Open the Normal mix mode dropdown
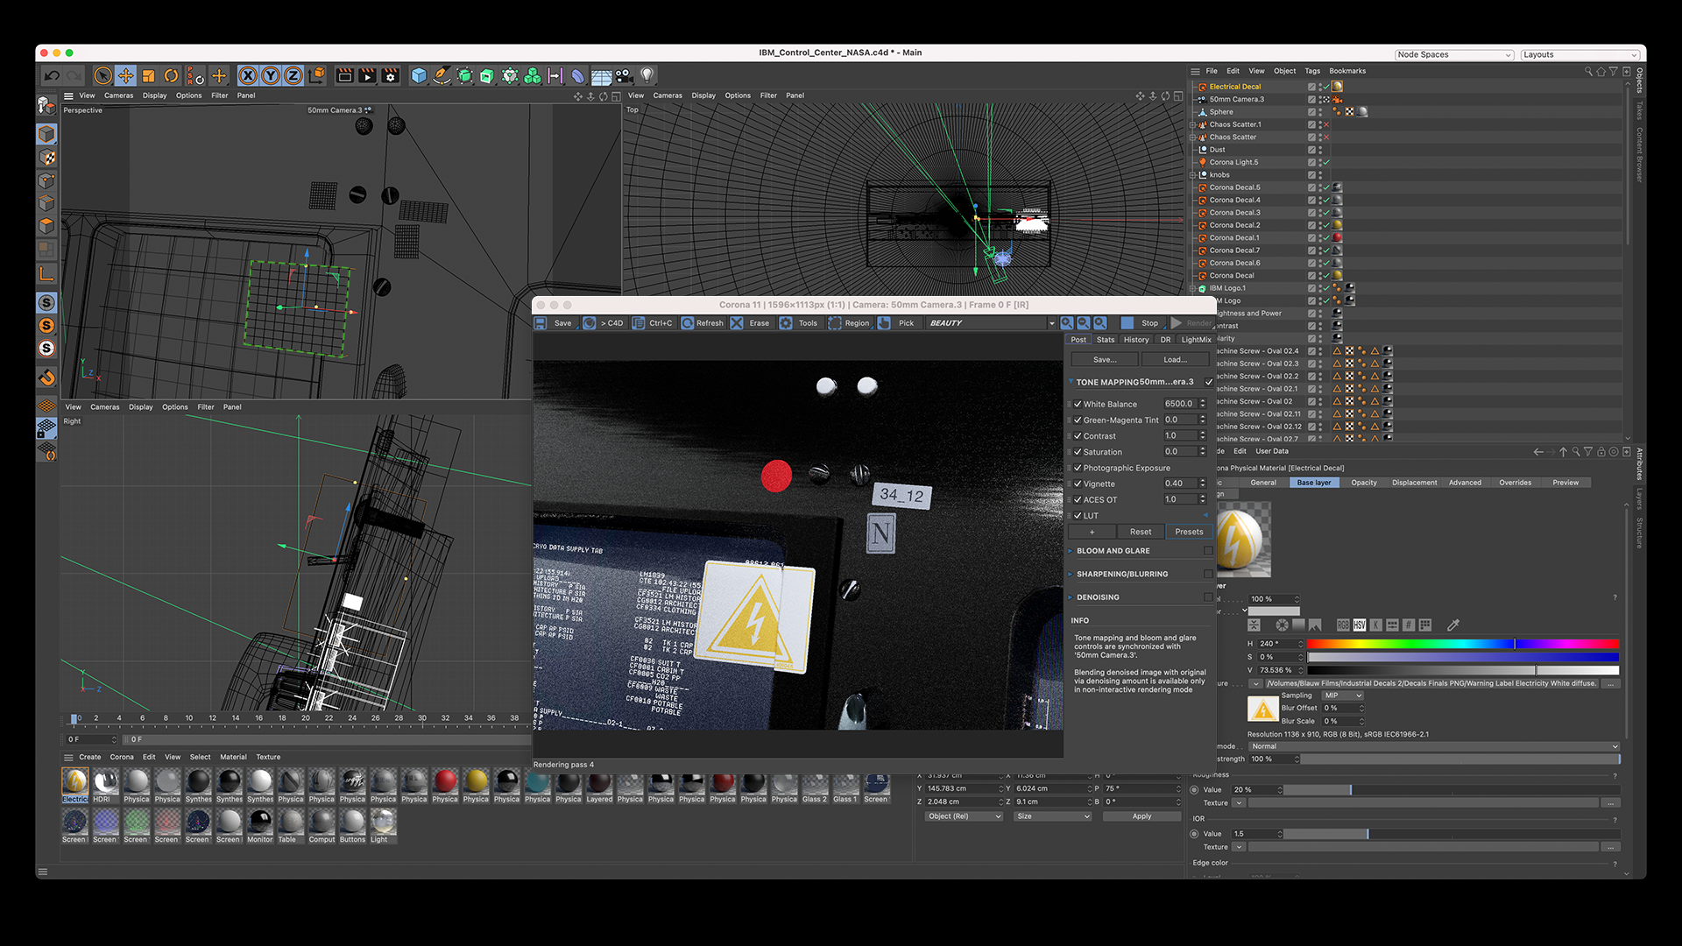Viewport: 1682px width, 946px height. (x=1433, y=746)
